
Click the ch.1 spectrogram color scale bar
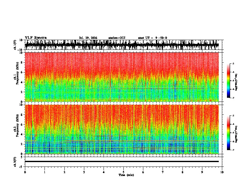(x=229, y=81)
